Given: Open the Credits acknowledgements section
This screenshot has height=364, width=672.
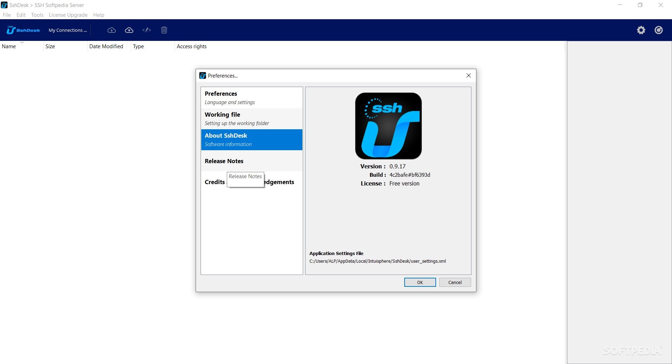Looking at the screenshot, I should pos(252,182).
